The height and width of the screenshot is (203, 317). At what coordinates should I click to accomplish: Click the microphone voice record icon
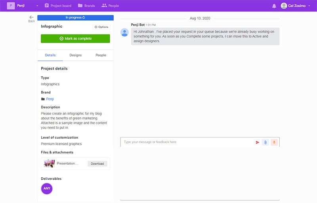(274, 142)
